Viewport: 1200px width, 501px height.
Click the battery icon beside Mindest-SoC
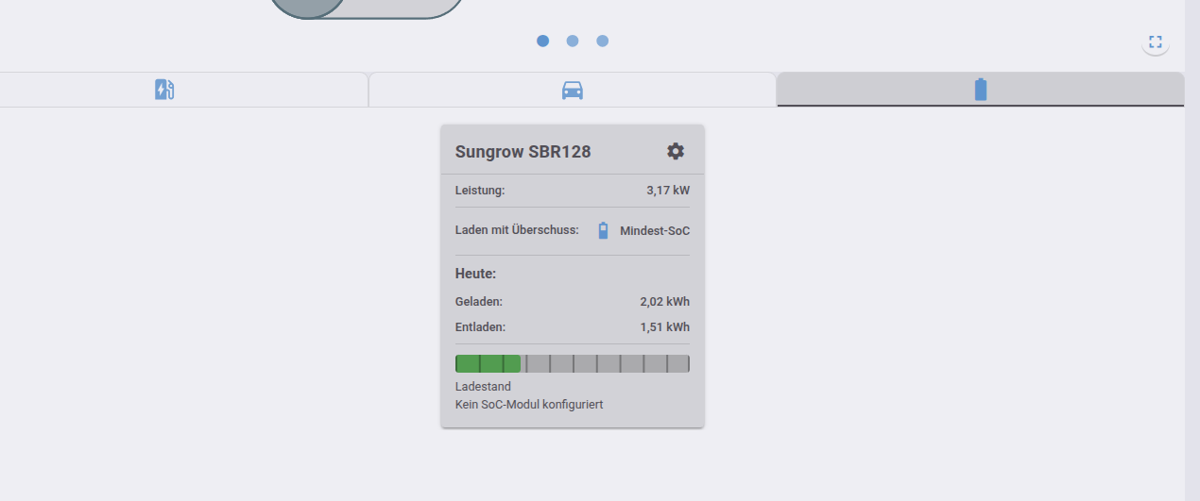pos(604,230)
